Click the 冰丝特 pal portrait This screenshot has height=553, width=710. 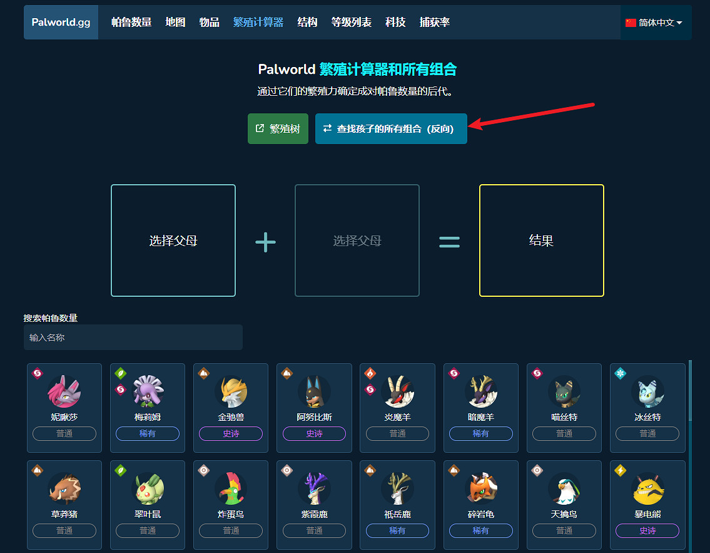[x=647, y=391]
